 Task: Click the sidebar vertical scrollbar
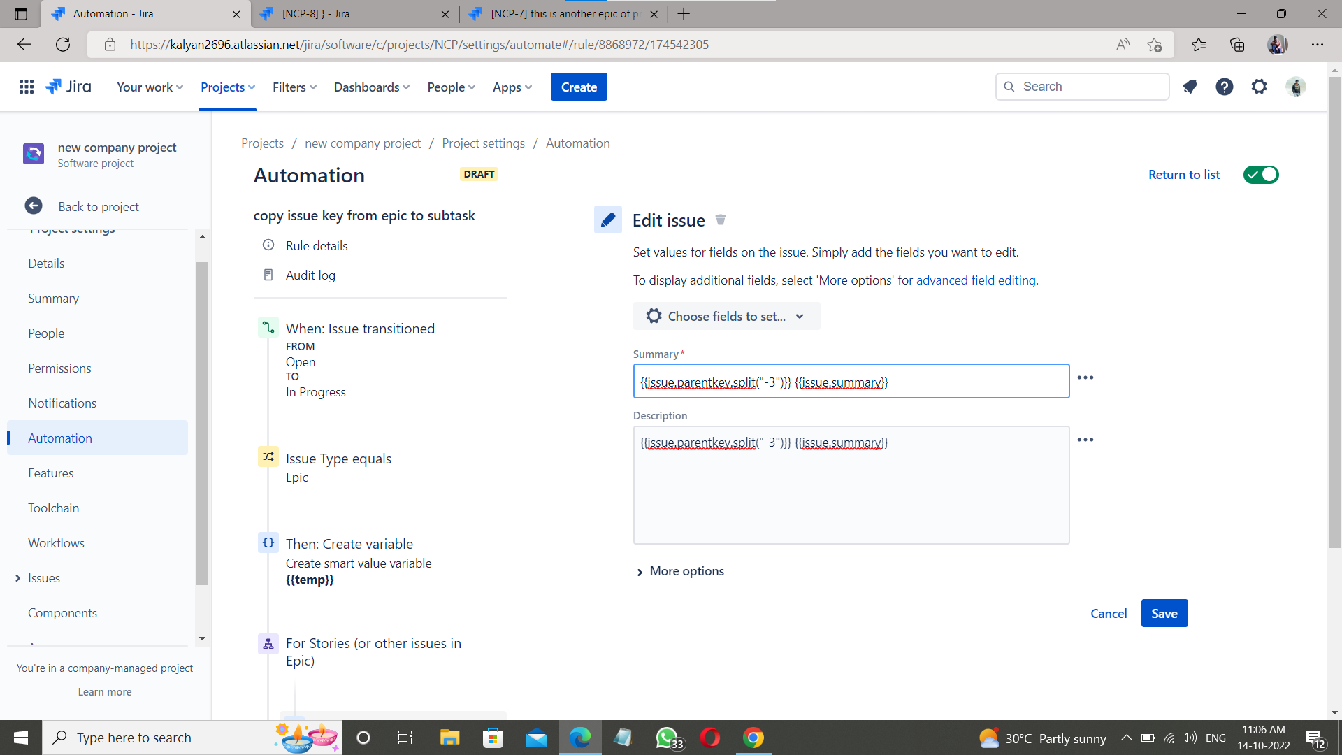point(202,423)
